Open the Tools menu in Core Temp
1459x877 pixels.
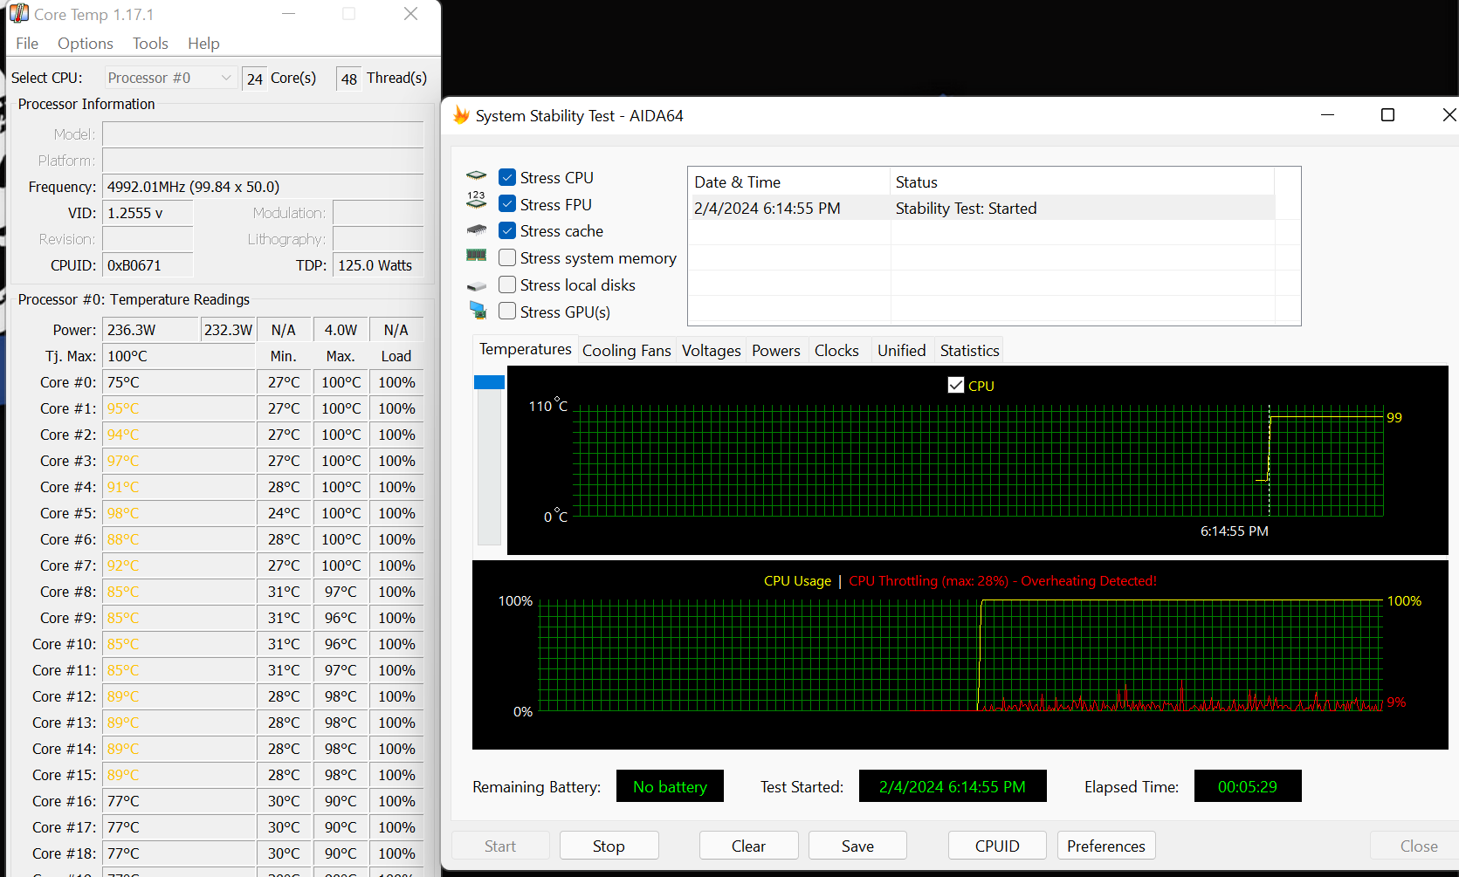click(x=150, y=44)
